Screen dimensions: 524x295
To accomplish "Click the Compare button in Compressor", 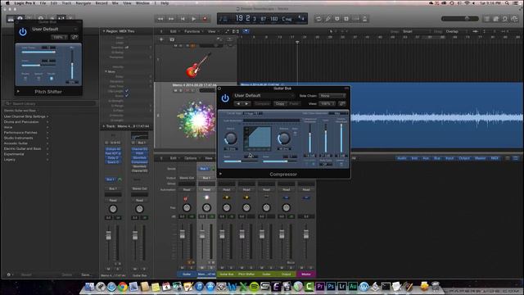I will click(262, 104).
